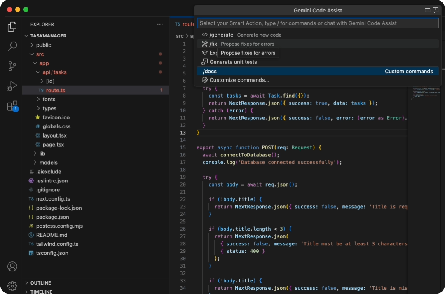Select the /fix command
Image resolution: width=445 pixels, height=294 pixels.
[x=318, y=44]
